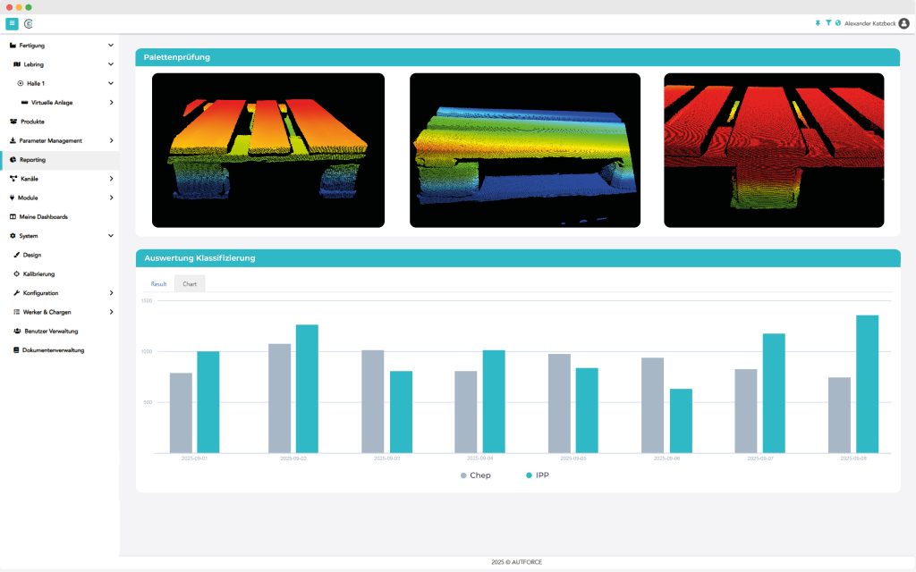Open the user avatar profile icon
Image resolution: width=916 pixels, height=572 pixels.
click(903, 23)
